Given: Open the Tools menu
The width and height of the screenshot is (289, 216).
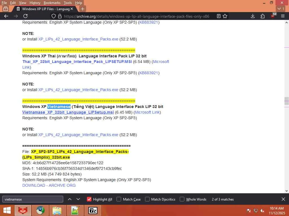Looking at the screenshot, I should coord(68,3).
